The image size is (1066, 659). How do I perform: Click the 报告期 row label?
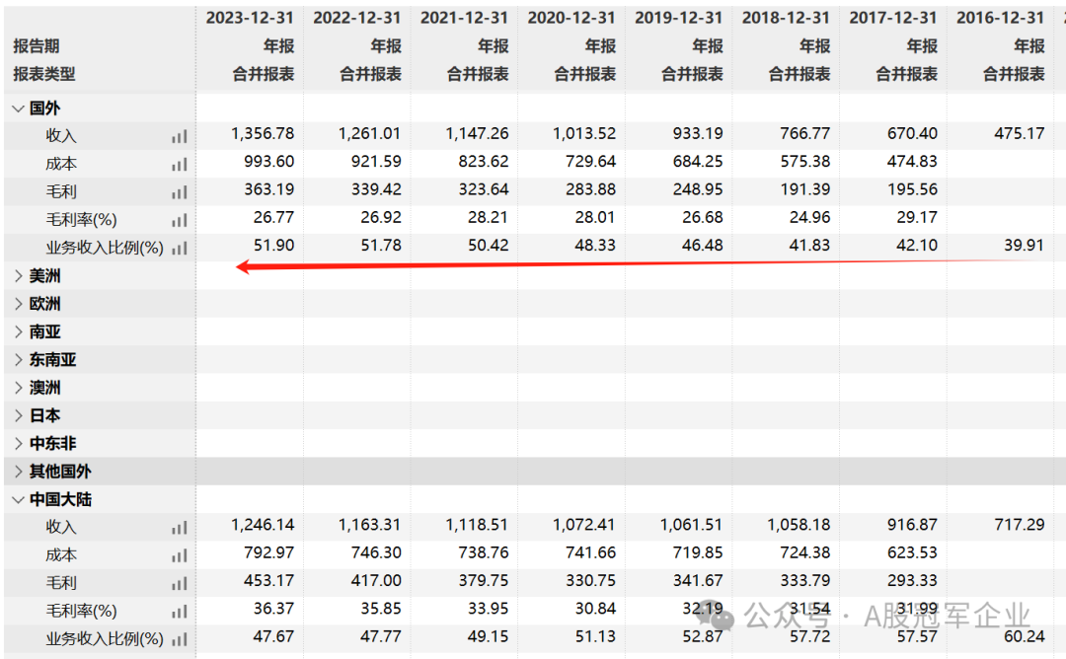[x=37, y=46]
